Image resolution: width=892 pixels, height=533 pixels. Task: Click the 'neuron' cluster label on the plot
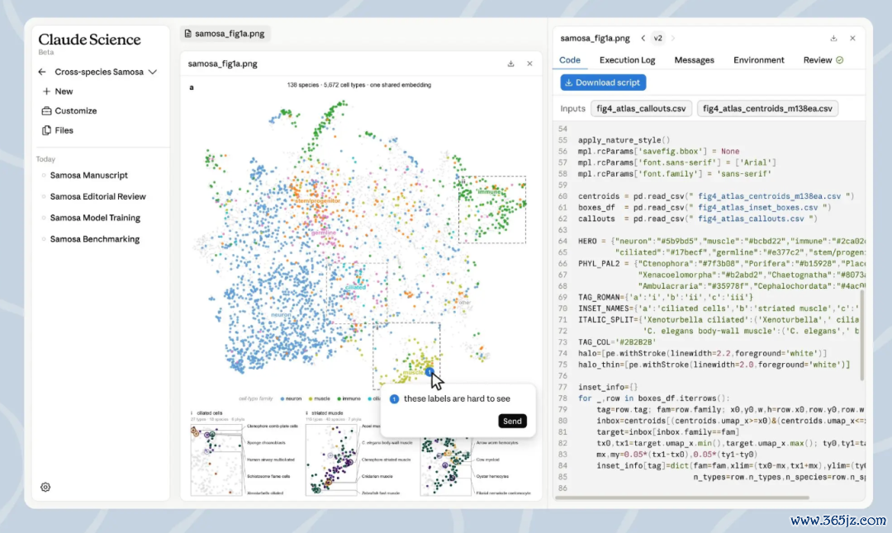tap(281, 314)
